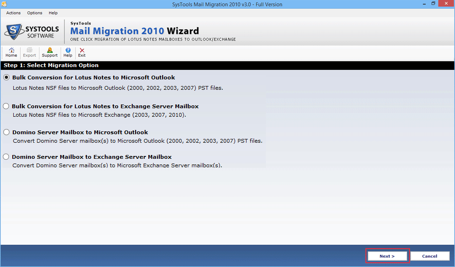Select Domino Server Mailbox to Exchange Server Mailbox
The height and width of the screenshot is (267, 455).
(x=6, y=157)
